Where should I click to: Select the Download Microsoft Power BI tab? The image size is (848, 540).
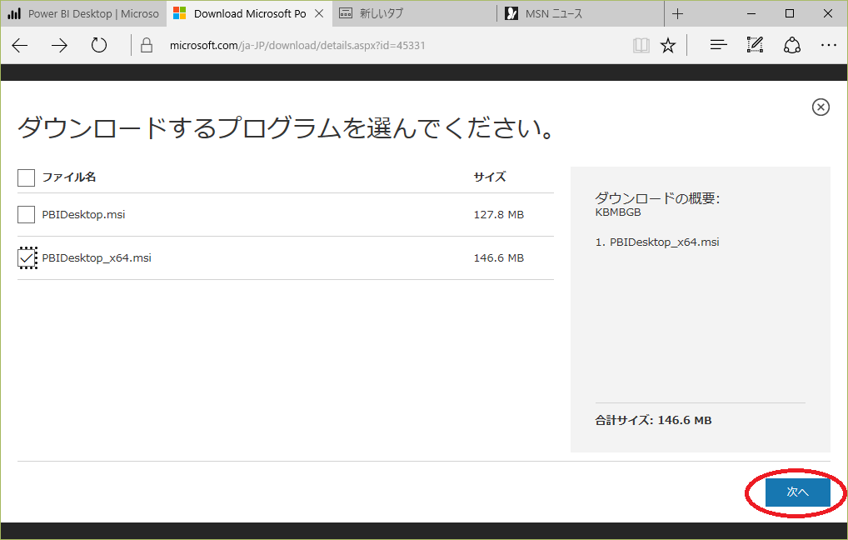(x=249, y=13)
